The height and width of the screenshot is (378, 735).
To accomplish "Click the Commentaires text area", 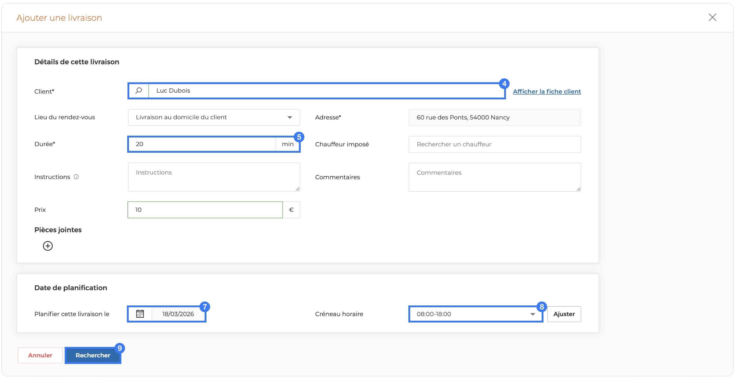I will (495, 177).
